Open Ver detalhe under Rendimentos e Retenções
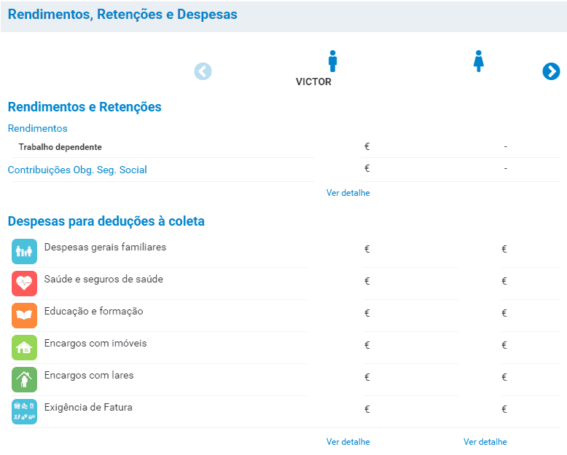This screenshot has width=567, height=455. 348,193
